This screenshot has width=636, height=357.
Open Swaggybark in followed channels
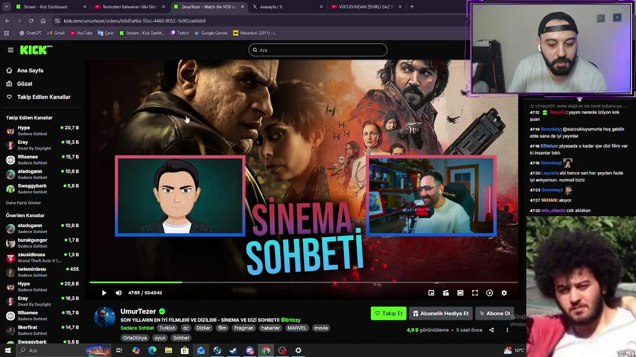coord(42,189)
